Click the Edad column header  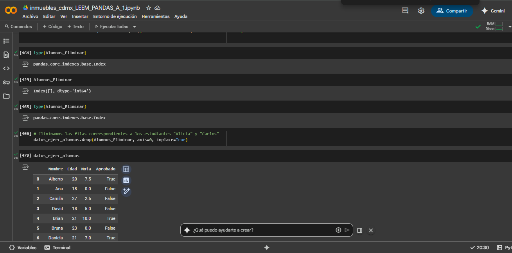(x=72, y=169)
